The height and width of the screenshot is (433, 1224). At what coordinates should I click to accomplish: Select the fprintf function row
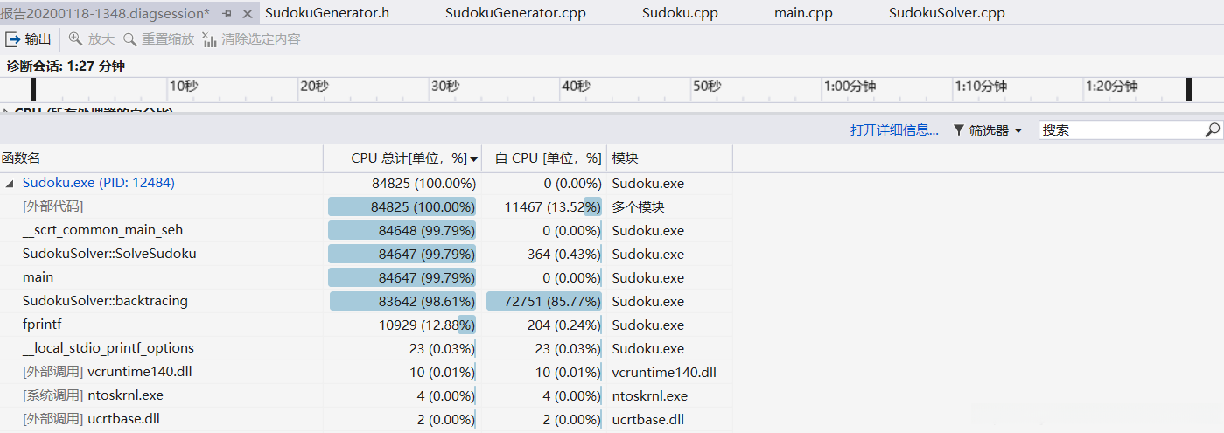pyautogui.click(x=366, y=325)
